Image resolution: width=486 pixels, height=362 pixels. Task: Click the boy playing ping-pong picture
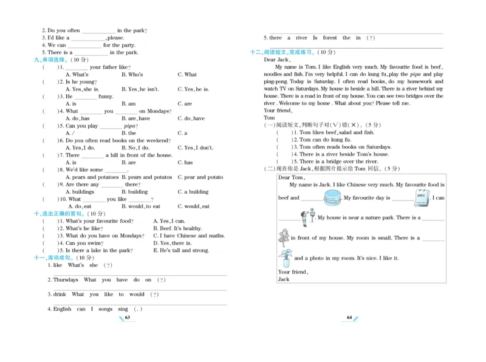point(306,216)
